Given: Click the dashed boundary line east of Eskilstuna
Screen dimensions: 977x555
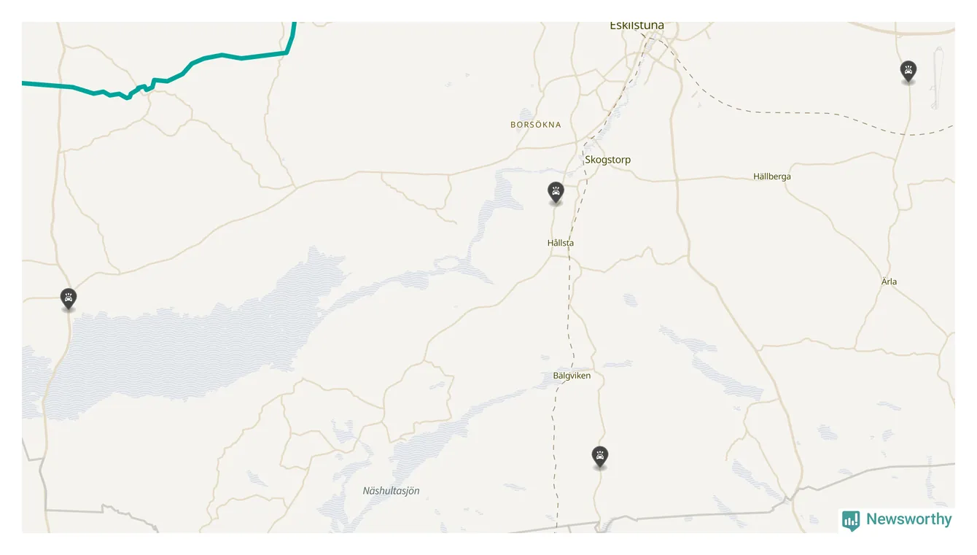Looking at the screenshot, I should click(802, 112).
